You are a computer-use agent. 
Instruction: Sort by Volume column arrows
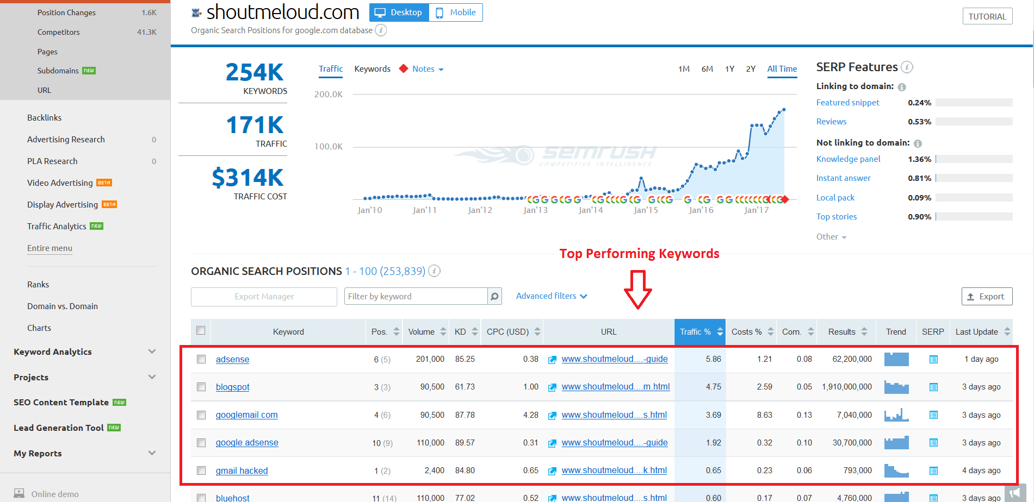click(443, 331)
